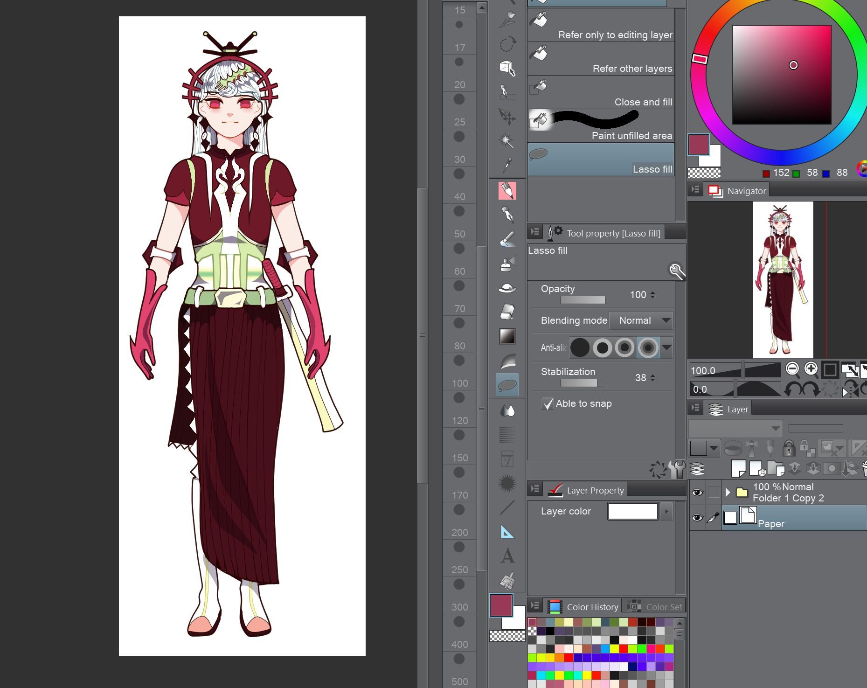Open the Tool property panel menu
The image size is (867, 688).
[535, 232]
